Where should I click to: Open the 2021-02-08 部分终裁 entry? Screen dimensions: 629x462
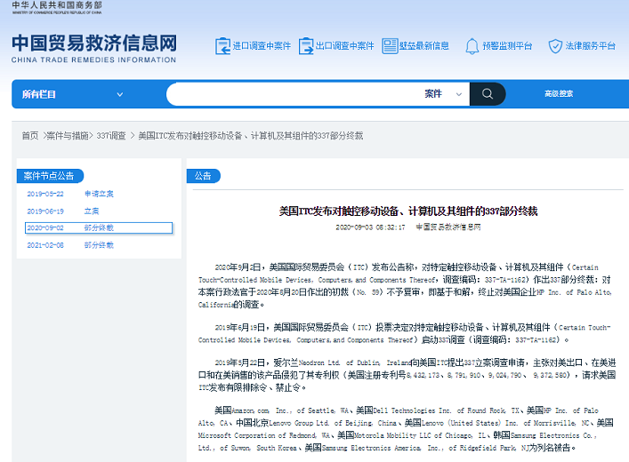point(70,245)
